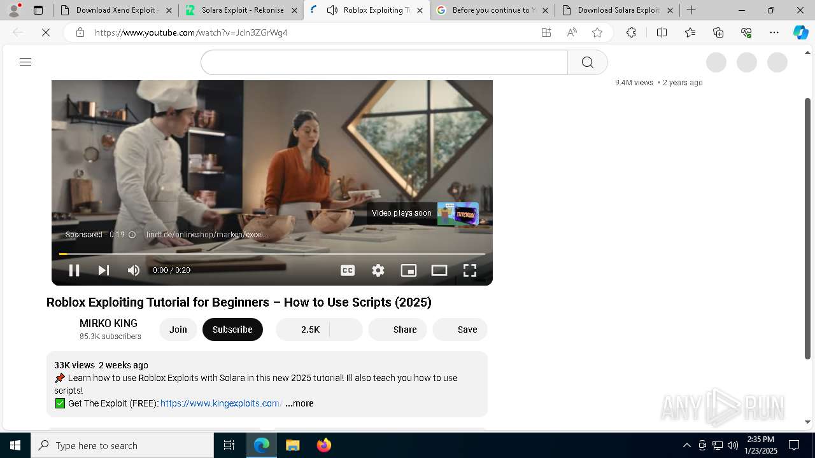Select the Roblox Exploiting Tutorial tab
Screen dimensions: 815x458
coord(376,10)
